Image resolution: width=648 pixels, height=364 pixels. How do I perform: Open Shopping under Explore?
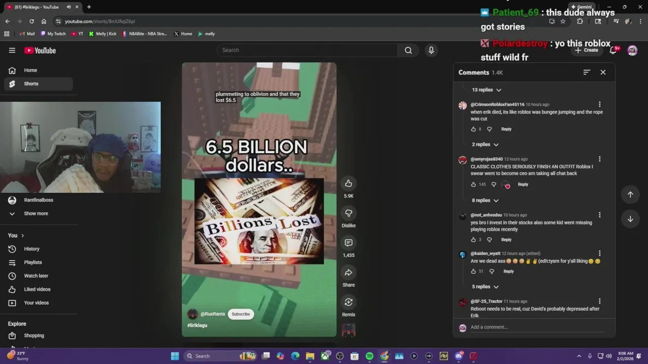(x=38, y=336)
